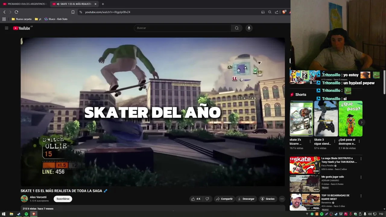The height and width of the screenshot is (217, 386).
Task: Open La saga Skate DESTRUYO video thumbnail
Action: 305,165
